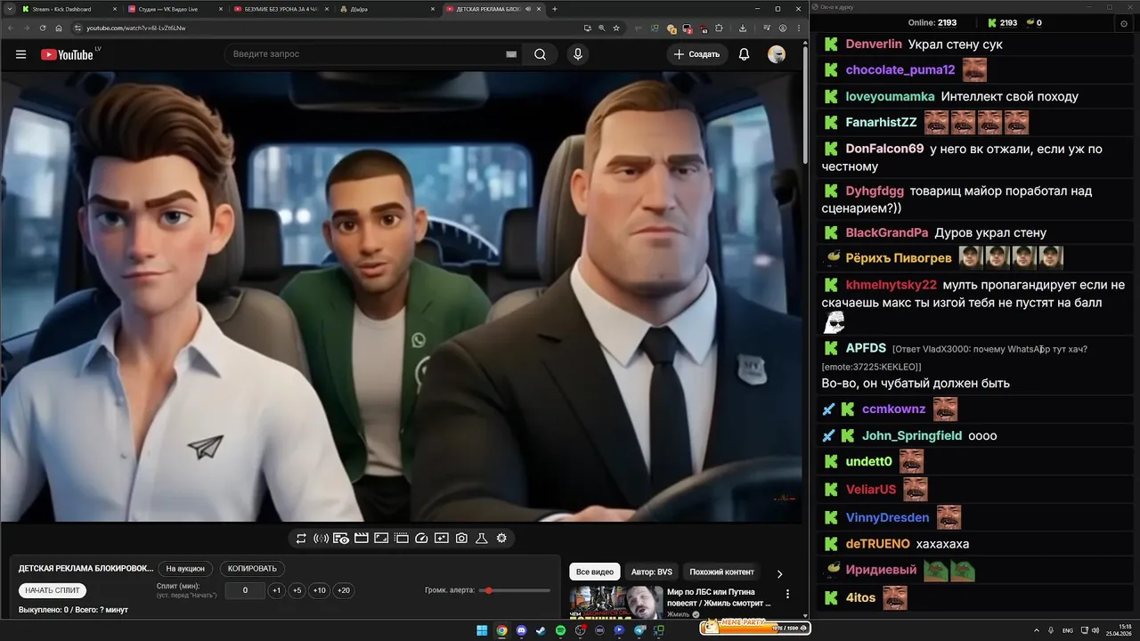Open the Chrome tab search dropdown arrow
The image size is (1140, 641).
click(9, 9)
